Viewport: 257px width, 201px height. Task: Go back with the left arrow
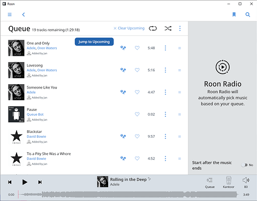[24, 14]
